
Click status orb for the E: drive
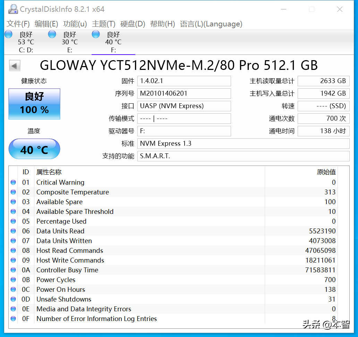52,34
